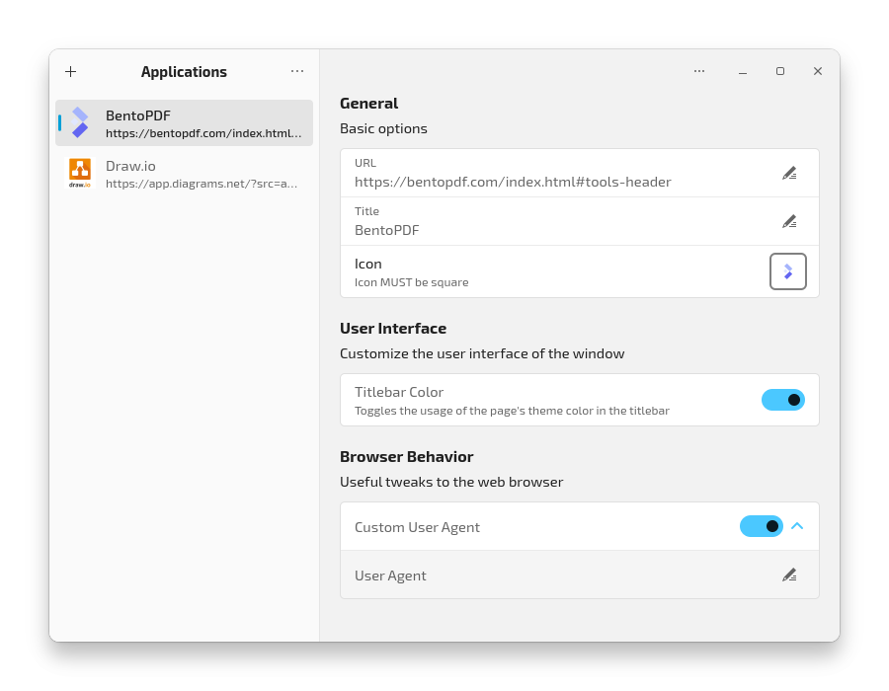The image size is (889, 691).
Task: Click the BentoPDF app icon in sidebar
Action: tap(80, 122)
